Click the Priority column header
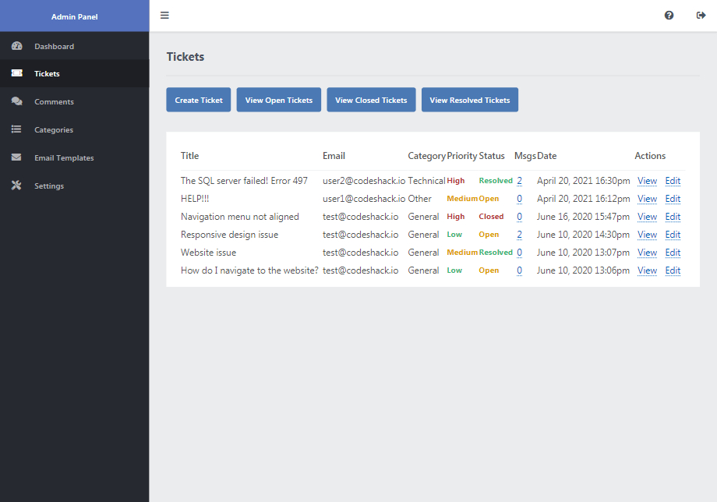This screenshot has width=717, height=502. [462, 156]
